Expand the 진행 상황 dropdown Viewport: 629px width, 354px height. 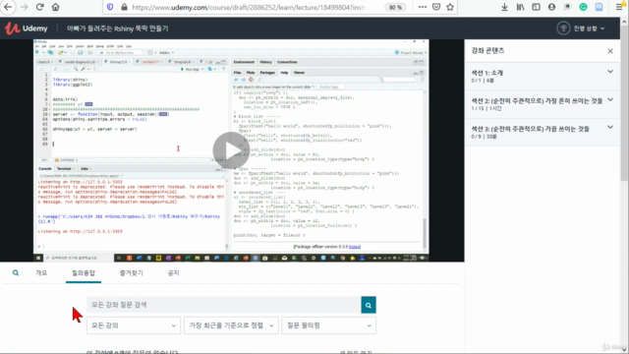(590, 29)
